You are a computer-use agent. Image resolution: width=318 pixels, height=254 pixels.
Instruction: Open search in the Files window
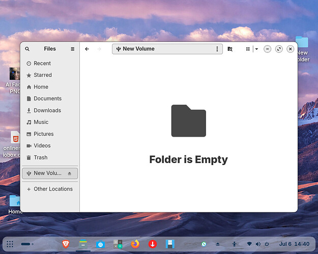click(27, 49)
